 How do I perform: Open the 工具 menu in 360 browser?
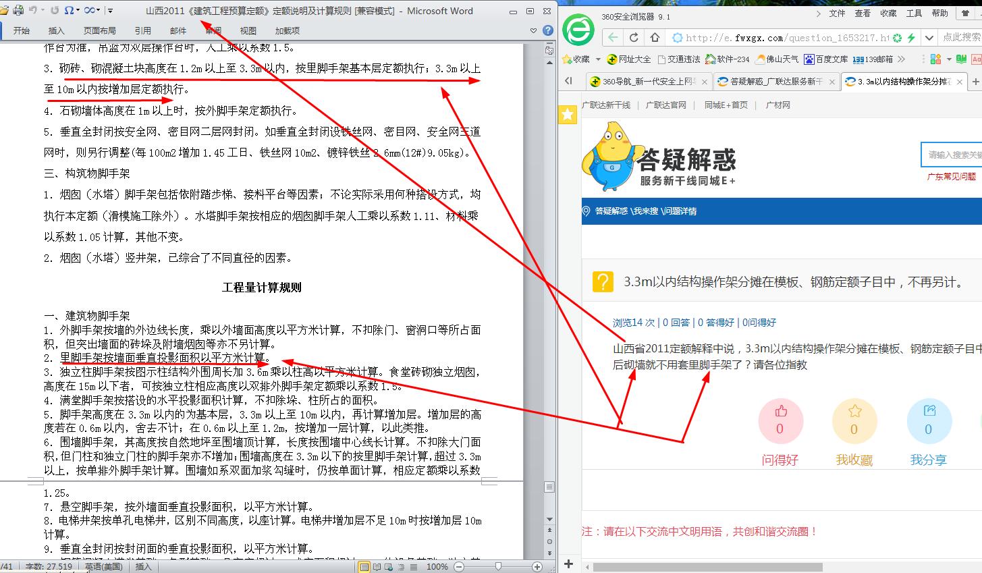pos(914,13)
